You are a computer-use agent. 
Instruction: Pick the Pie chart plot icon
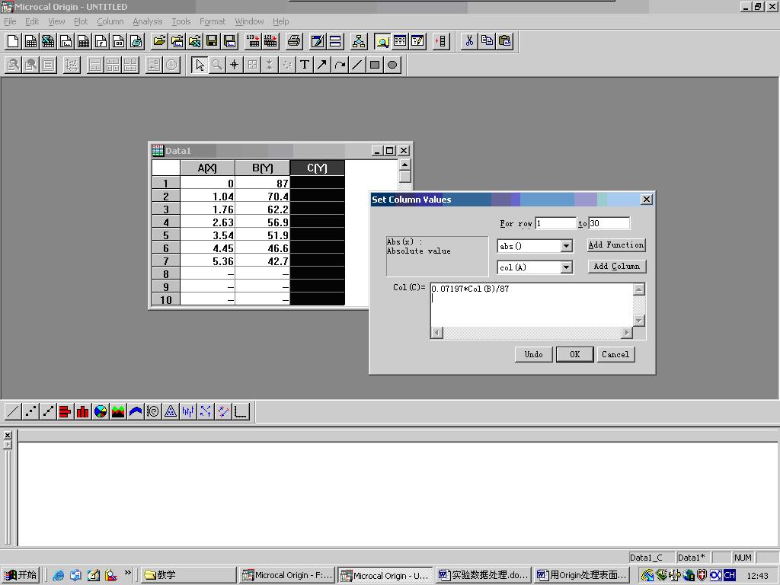click(x=101, y=411)
